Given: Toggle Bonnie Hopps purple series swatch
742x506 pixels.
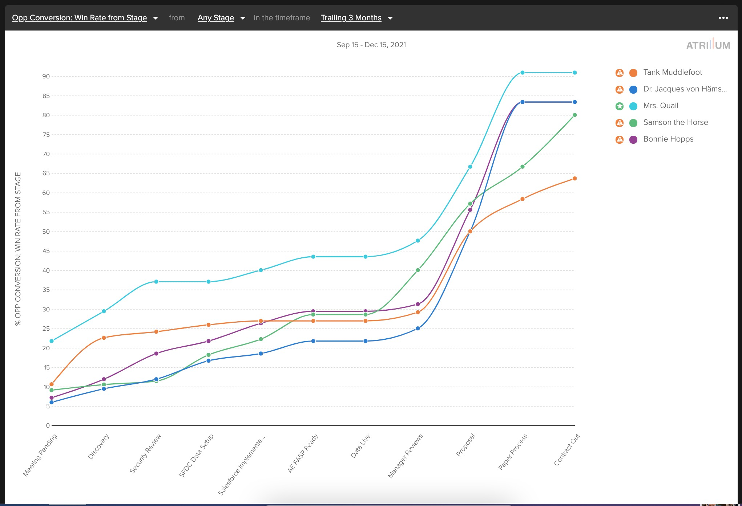Looking at the screenshot, I should (x=633, y=139).
